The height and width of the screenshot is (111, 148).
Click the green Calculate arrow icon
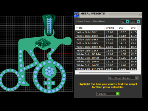(117, 94)
